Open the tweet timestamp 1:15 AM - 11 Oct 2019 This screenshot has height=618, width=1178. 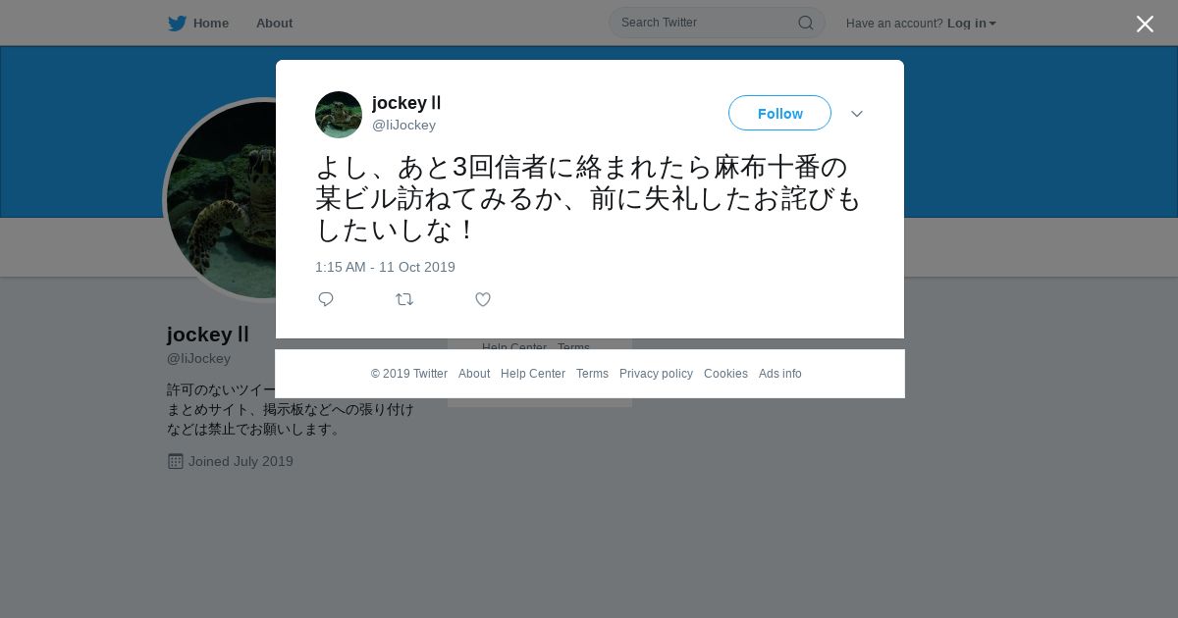tap(385, 267)
